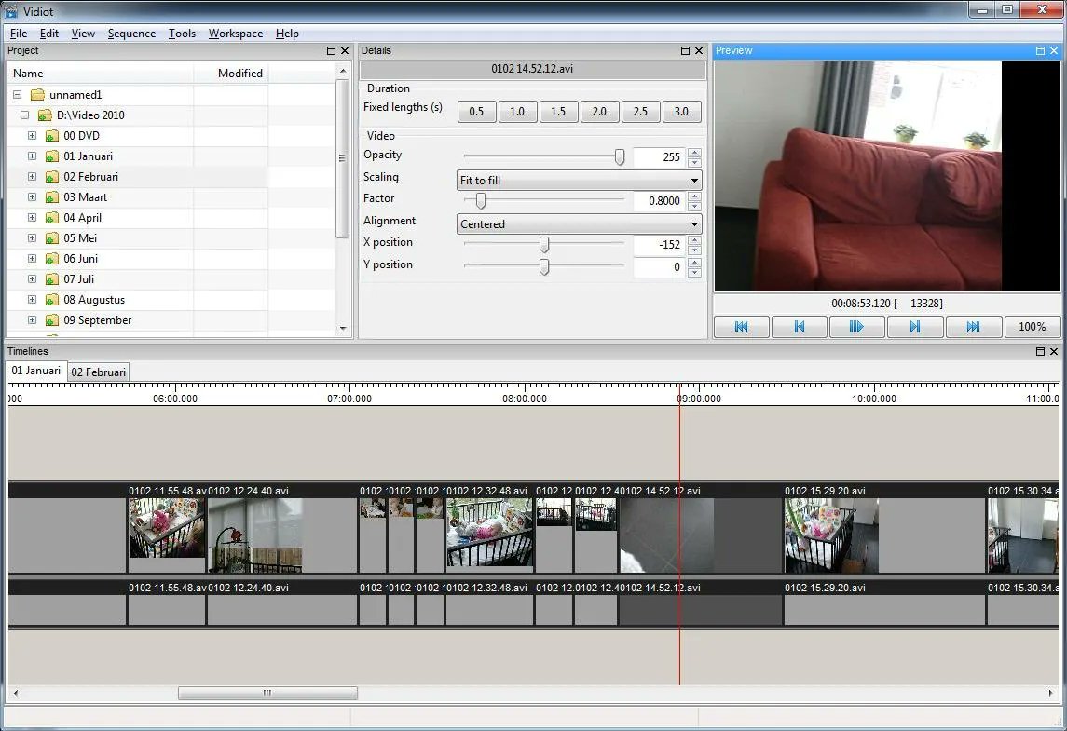
Task: Expand the 02 Februari folder
Action: click(x=32, y=177)
